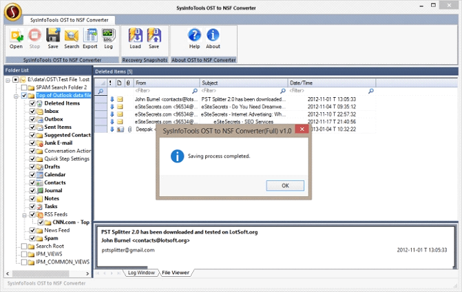Select the Spam folder in tree
Image resolution: width=462 pixels, height=292 pixels.
tap(51, 238)
